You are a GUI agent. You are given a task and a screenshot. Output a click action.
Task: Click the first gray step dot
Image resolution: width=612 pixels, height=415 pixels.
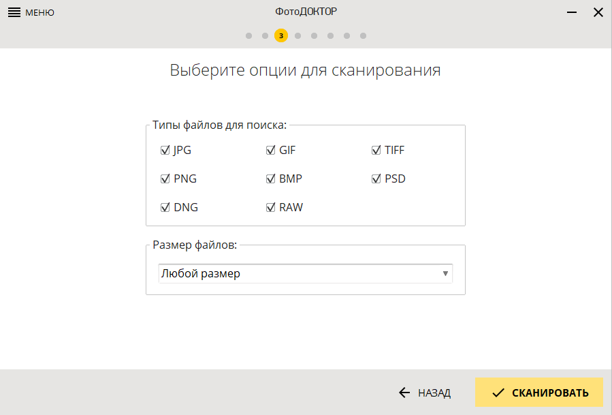click(248, 35)
